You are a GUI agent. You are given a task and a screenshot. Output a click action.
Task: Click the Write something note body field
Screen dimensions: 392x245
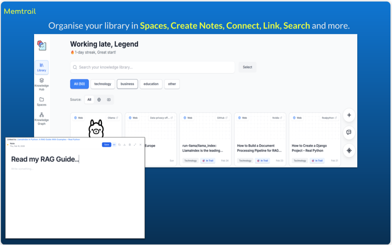click(22, 169)
